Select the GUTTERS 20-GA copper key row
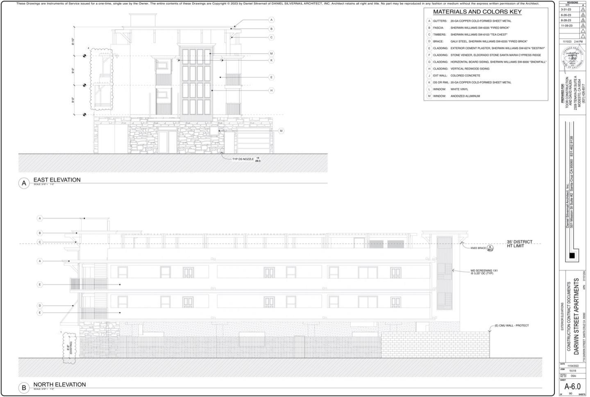 tap(469, 21)
